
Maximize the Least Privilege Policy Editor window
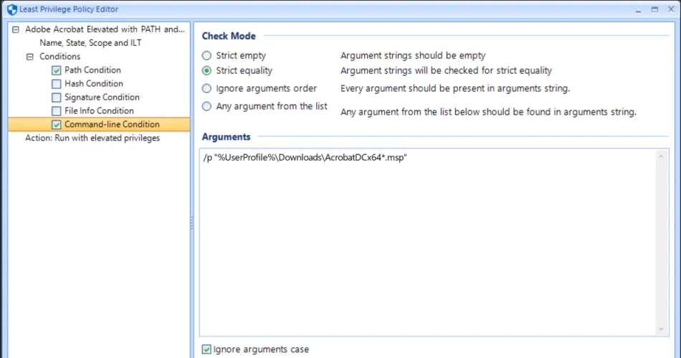(654, 9)
